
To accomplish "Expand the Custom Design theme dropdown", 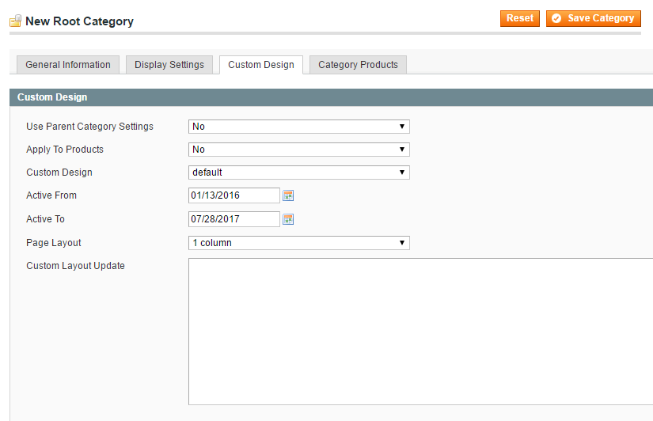I will point(298,173).
